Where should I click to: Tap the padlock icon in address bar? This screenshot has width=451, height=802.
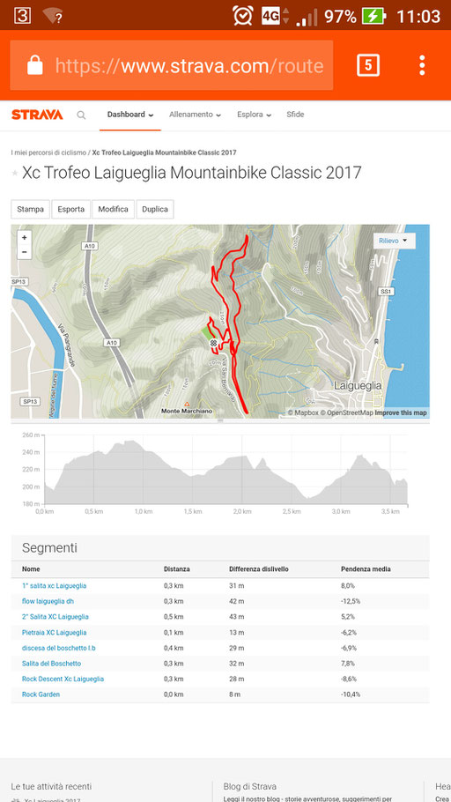tap(34, 65)
